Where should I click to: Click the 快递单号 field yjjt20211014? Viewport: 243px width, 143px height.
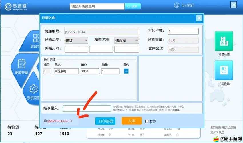(102, 32)
